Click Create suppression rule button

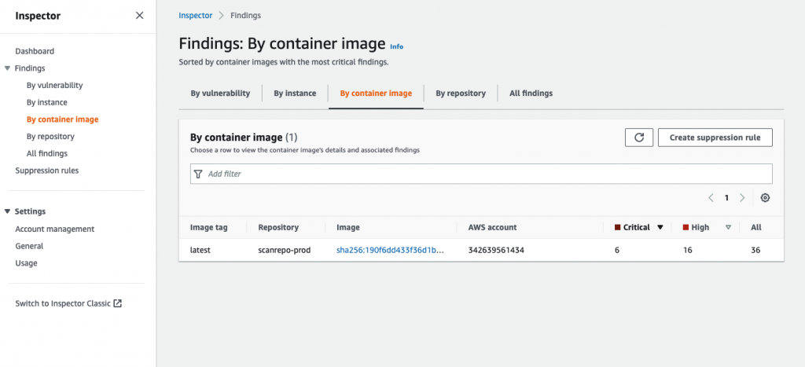pyautogui.click(x=715, y=138)
